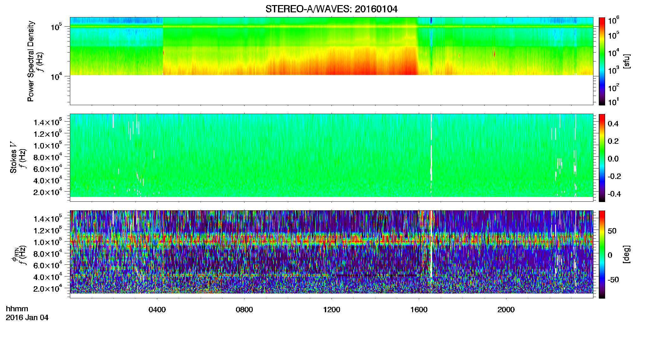Select the hhmm time format label

17,309
